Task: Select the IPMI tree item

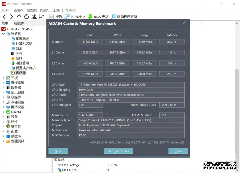Action: click(17, 53)
